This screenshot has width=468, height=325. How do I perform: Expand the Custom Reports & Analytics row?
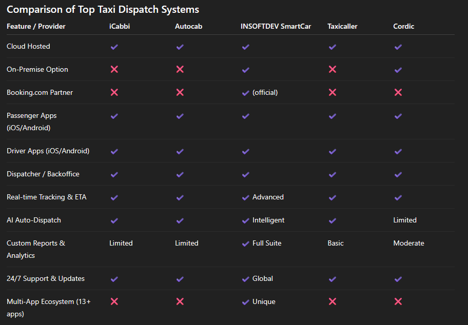point(35,249)
